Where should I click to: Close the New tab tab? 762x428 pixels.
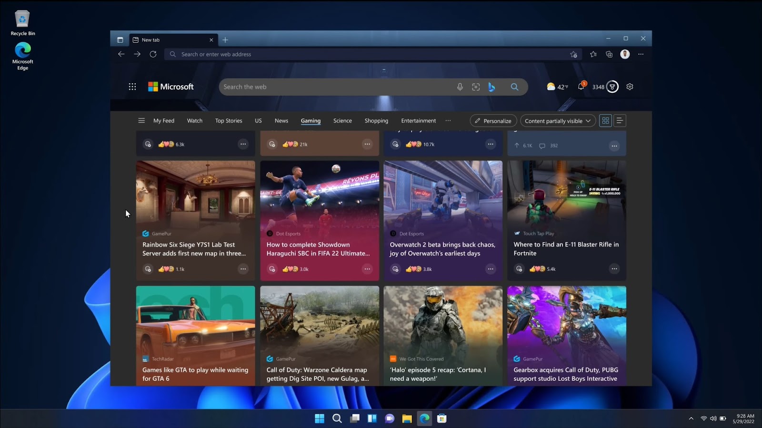click(211, 40)
